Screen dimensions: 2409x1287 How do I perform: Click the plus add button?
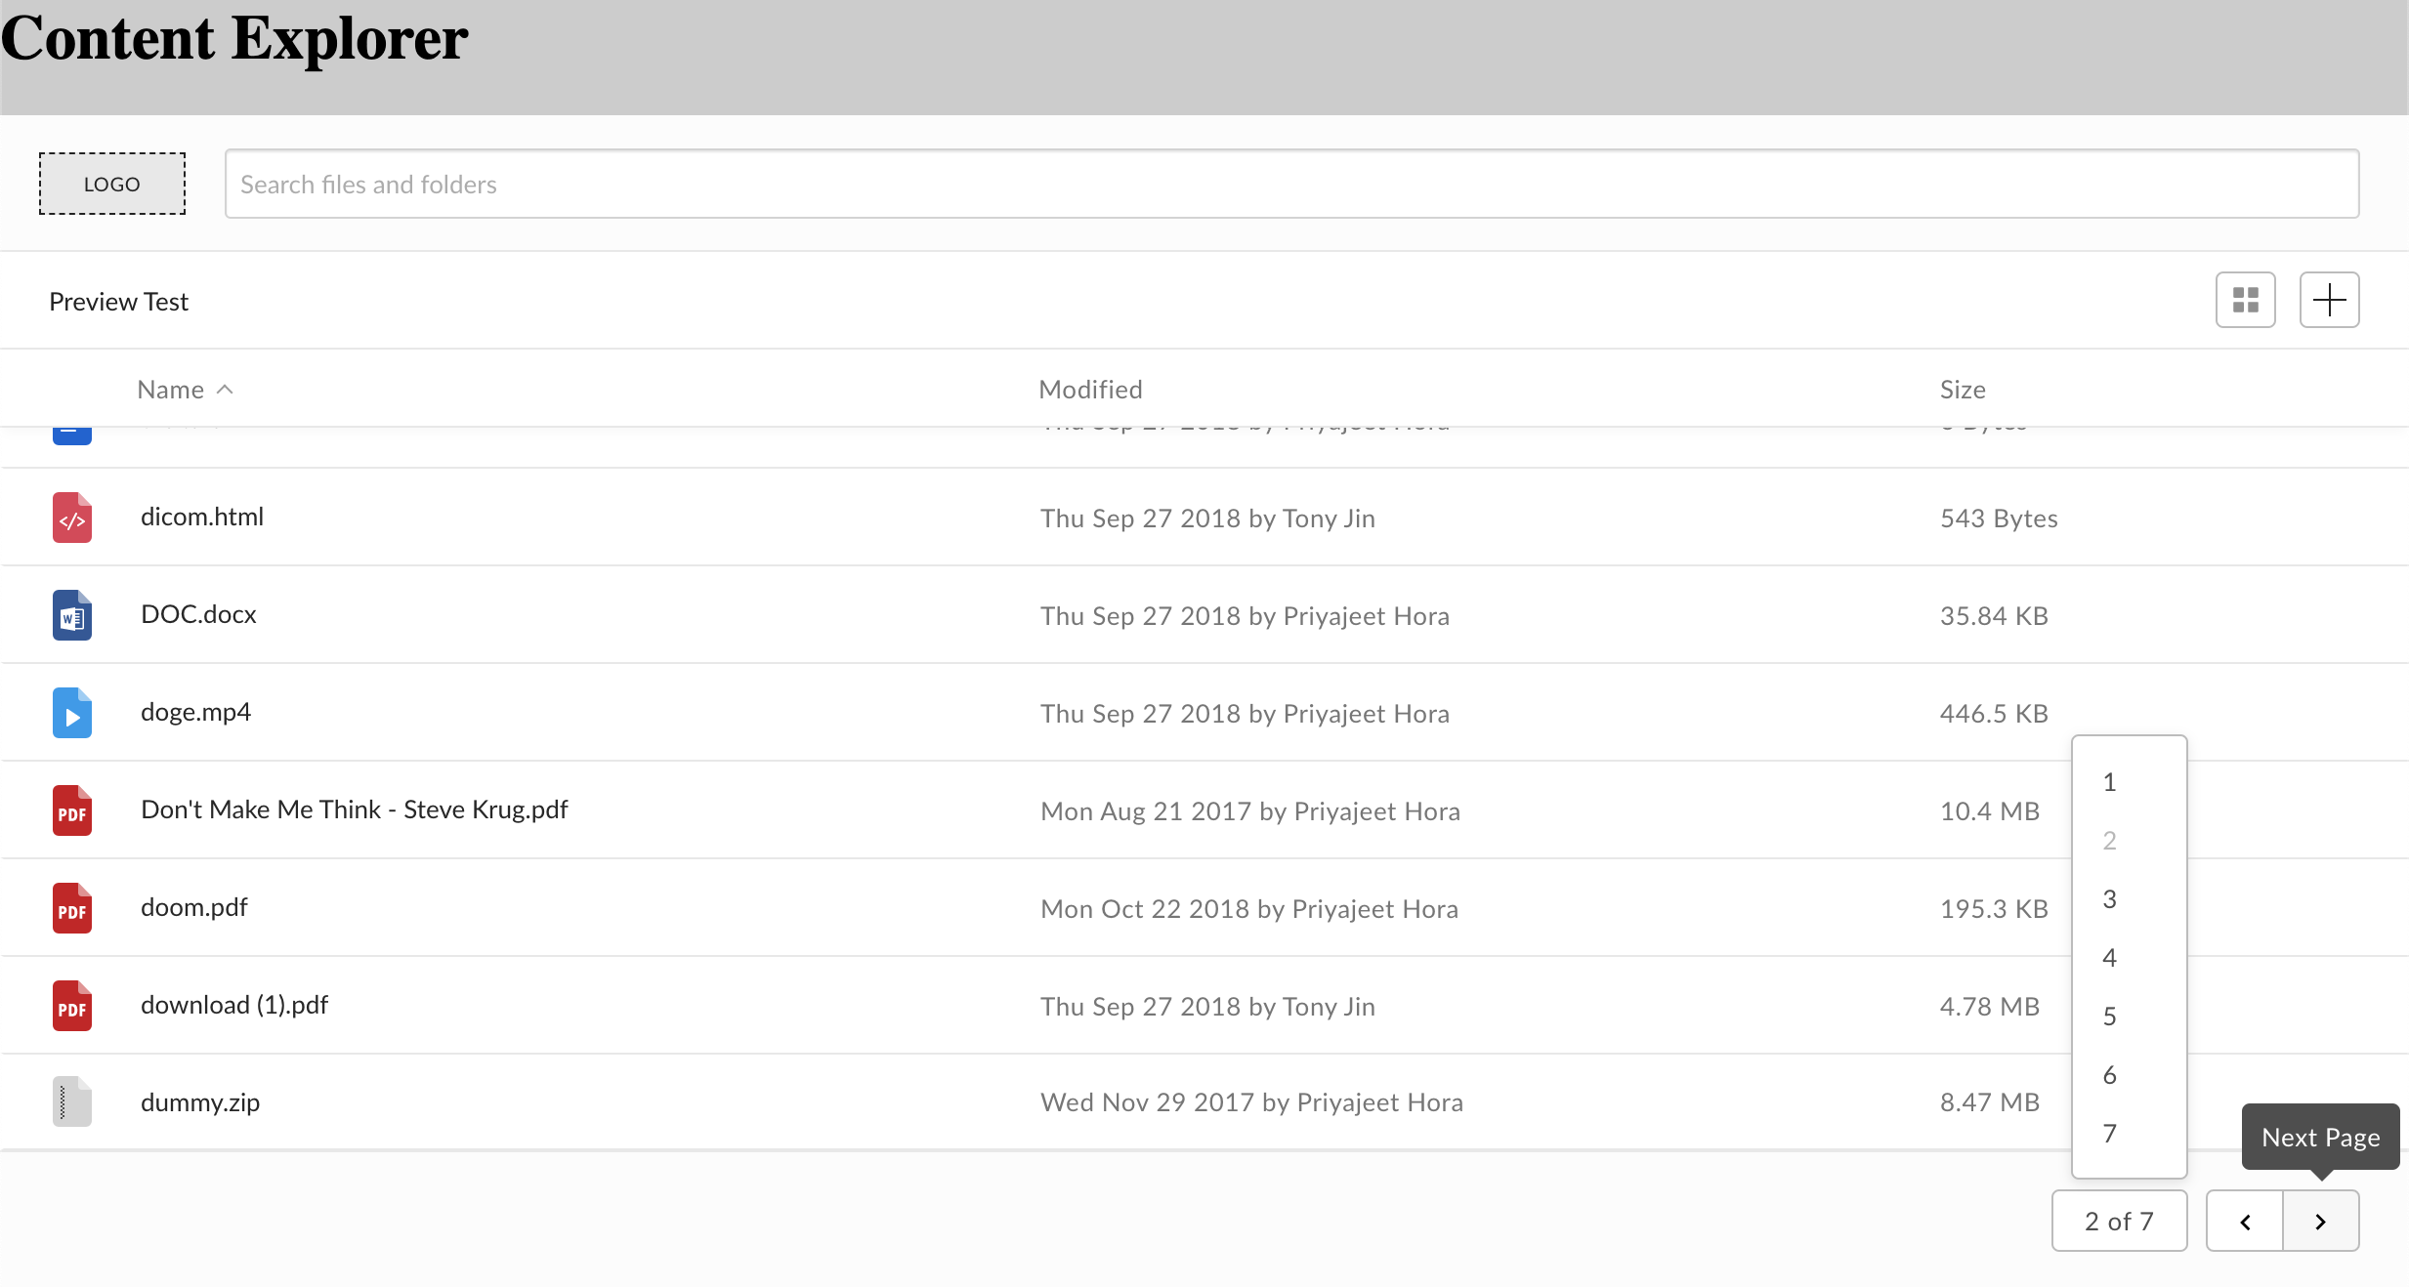click(2329, 300)
